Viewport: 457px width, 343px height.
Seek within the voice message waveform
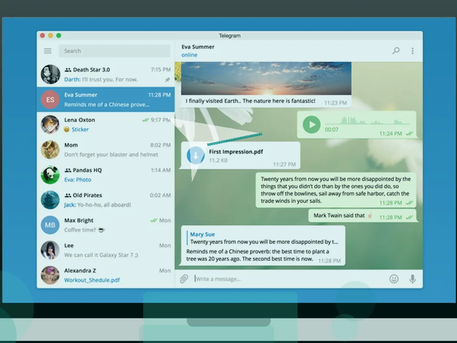[368, 121]
